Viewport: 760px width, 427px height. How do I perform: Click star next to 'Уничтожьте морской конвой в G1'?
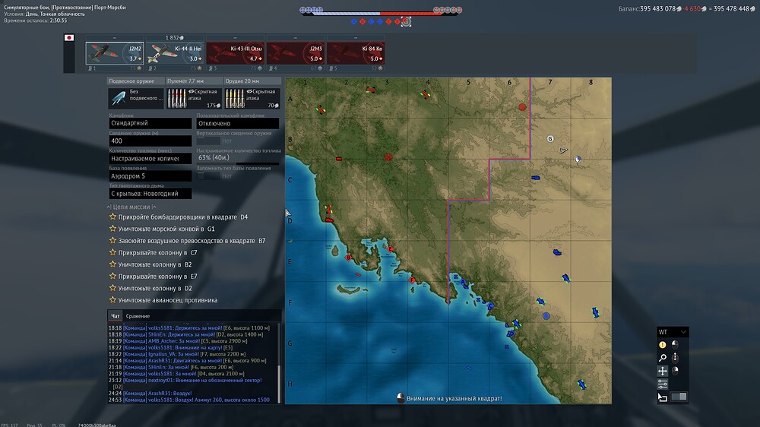pos(113,228)
